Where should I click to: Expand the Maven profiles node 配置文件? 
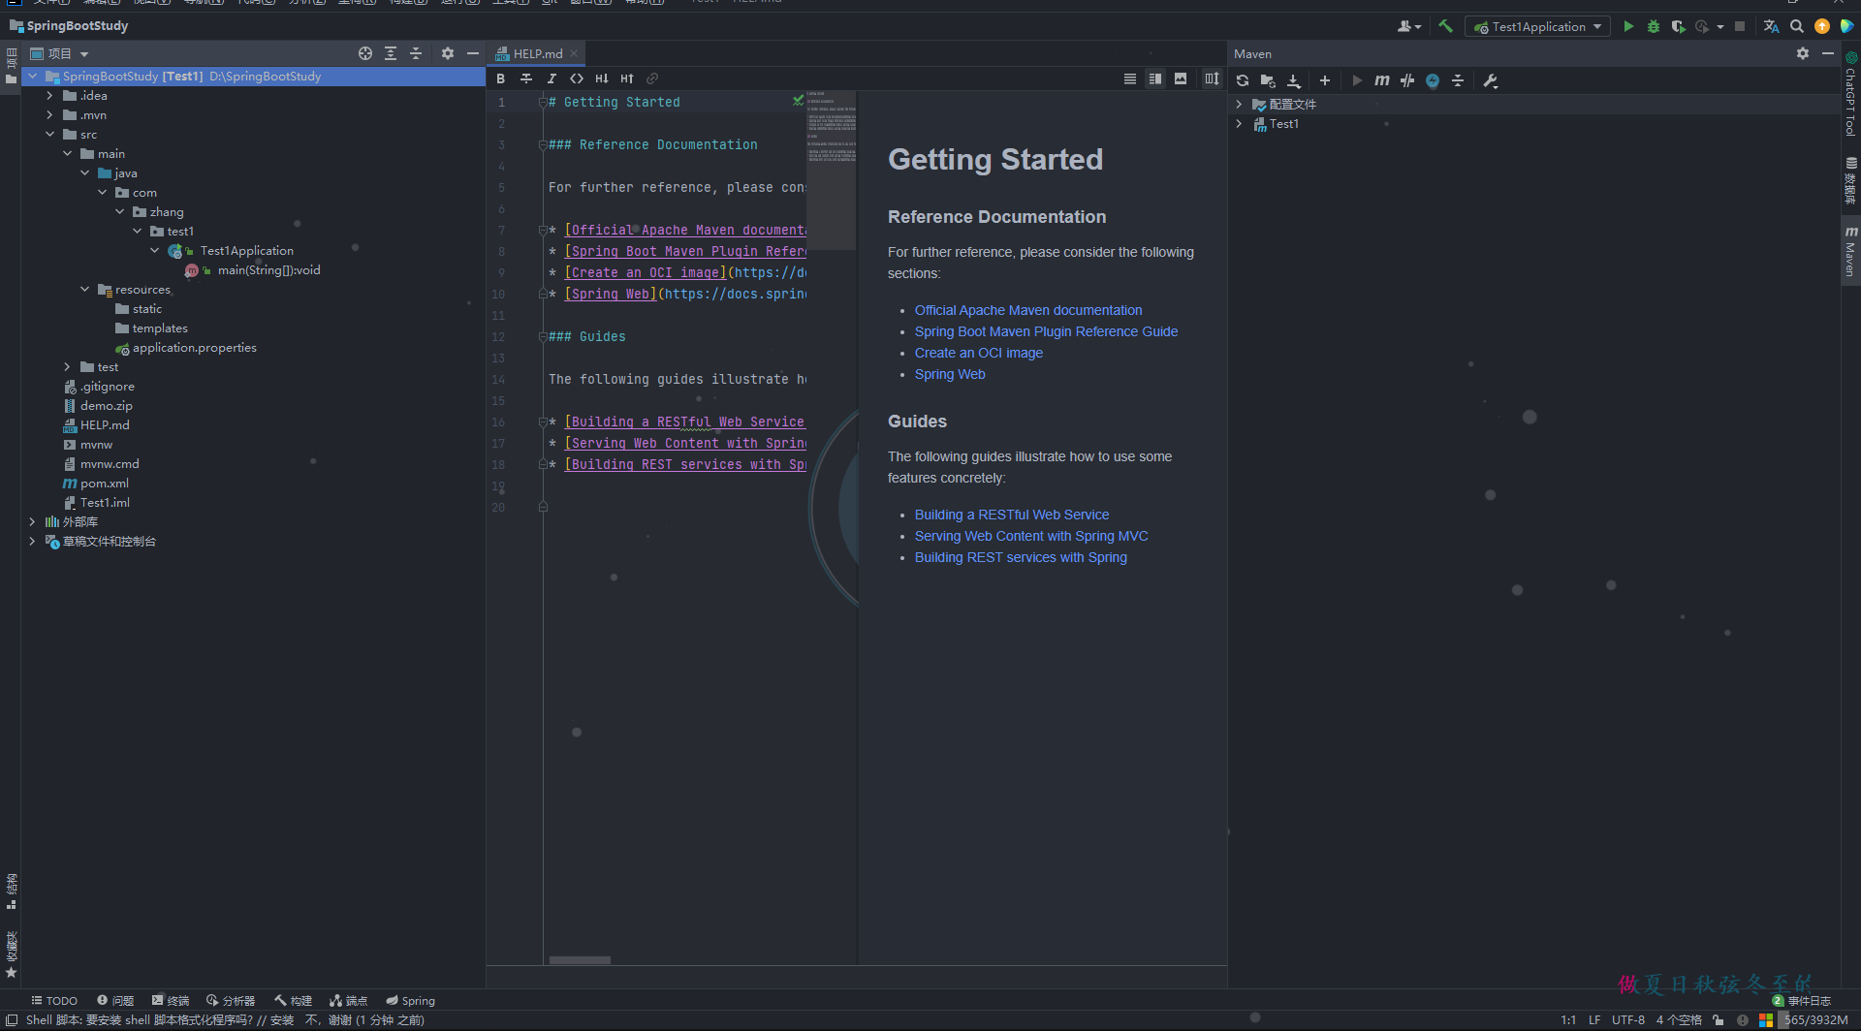(x=1239, y=104)
